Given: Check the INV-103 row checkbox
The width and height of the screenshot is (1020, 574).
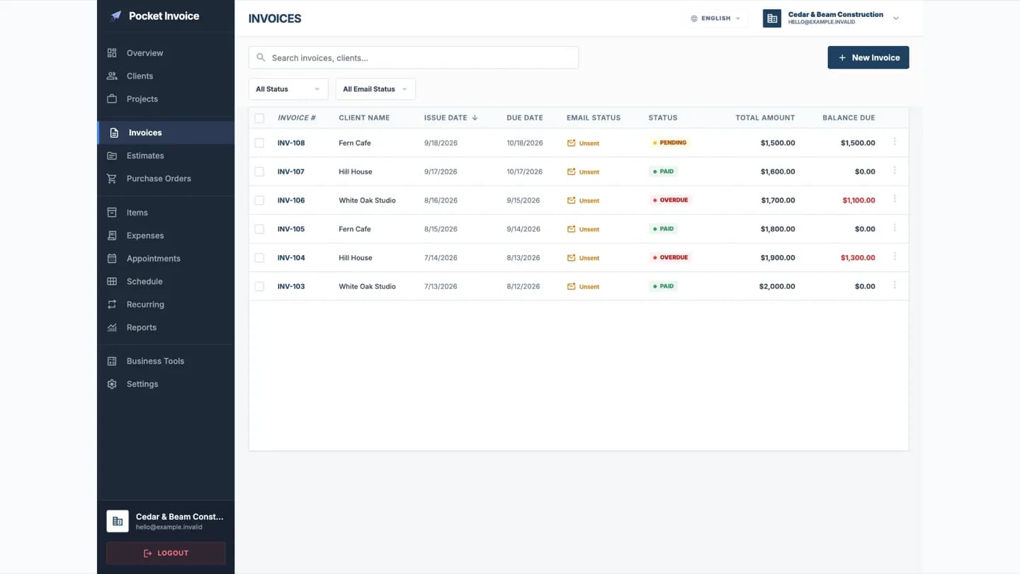Looking at the screenshot, I should pos(259,286).
